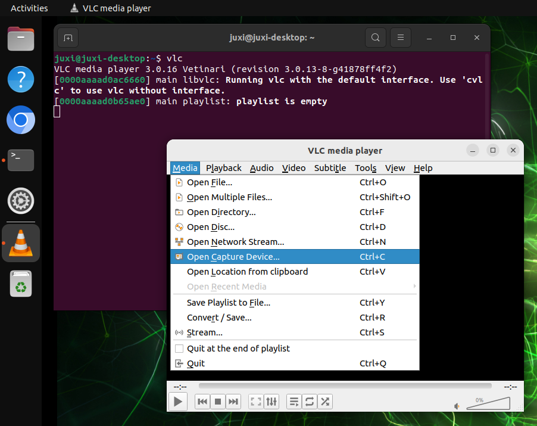
Task: Open the Audio menu
Action: (261, 168)
